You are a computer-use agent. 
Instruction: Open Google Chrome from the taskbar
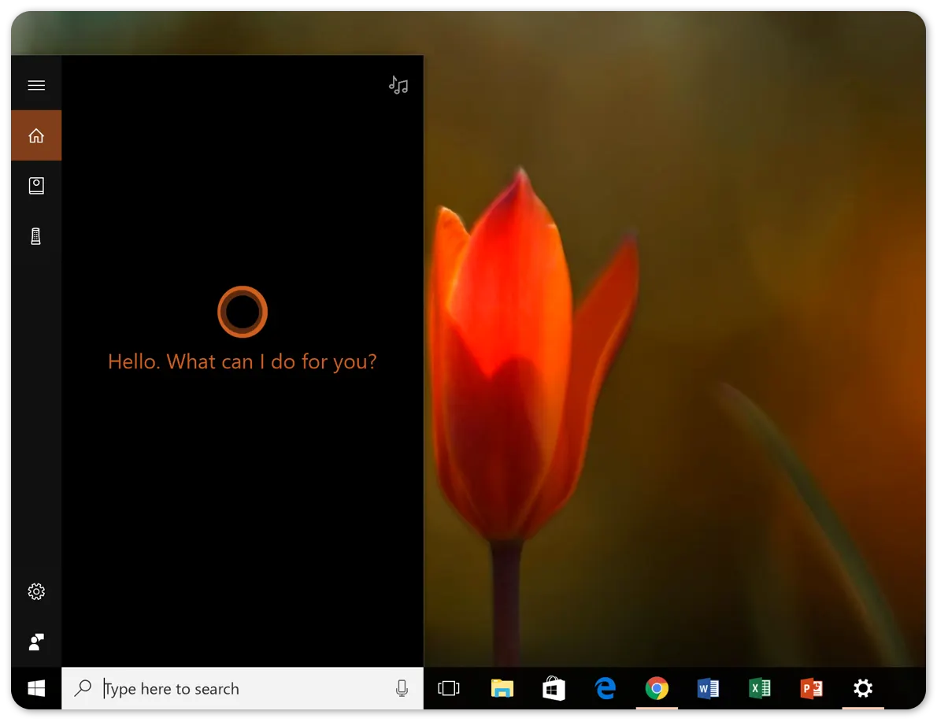(x=657, y=688)
